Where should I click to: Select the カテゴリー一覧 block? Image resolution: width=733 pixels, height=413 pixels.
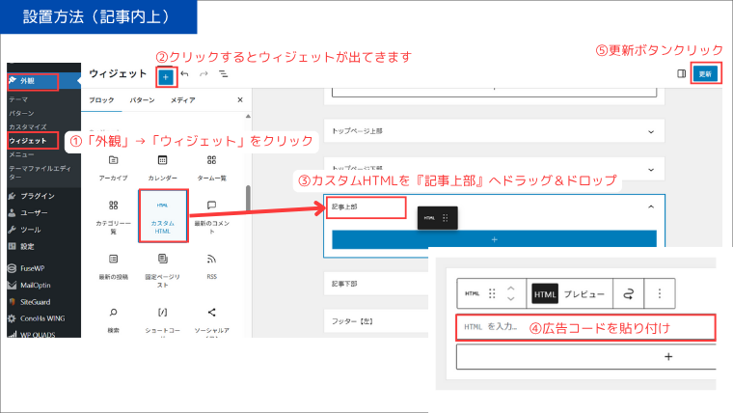coord(113,217)
